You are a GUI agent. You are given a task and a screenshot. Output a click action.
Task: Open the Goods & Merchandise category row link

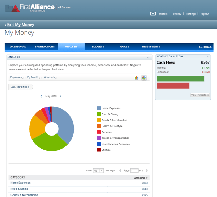pos(24,195)
